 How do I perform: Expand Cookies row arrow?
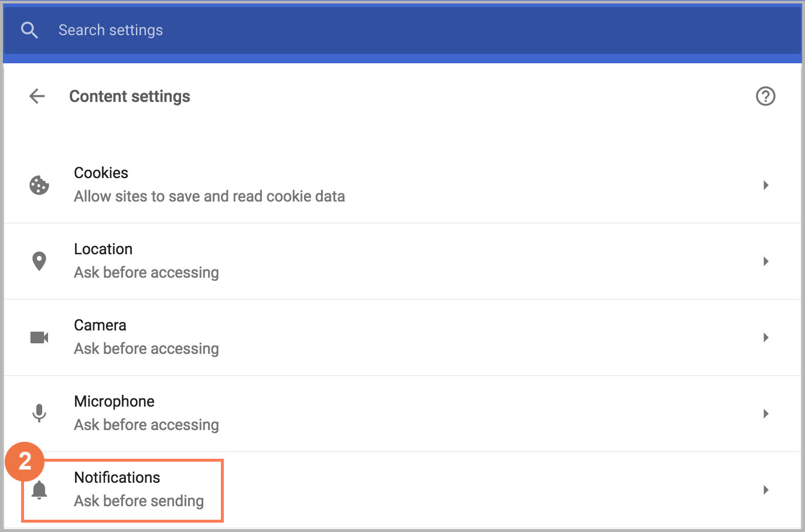click(766, 185)
